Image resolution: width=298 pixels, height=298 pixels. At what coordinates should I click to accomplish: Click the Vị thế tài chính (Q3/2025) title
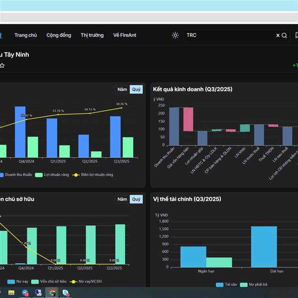(x=187, y=199)
